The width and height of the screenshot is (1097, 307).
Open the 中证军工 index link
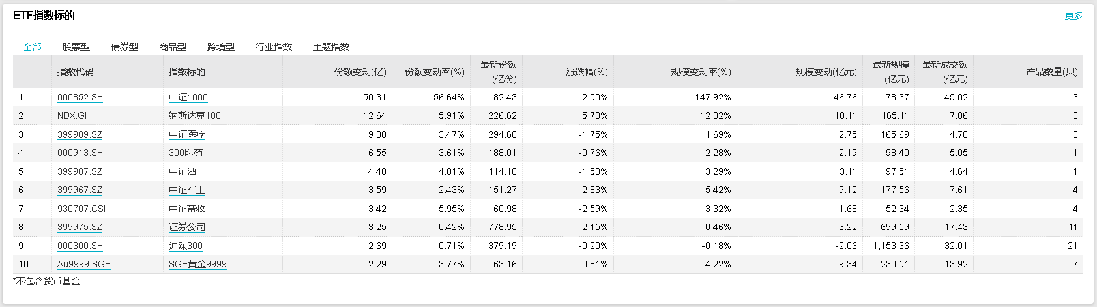(187, 190)
